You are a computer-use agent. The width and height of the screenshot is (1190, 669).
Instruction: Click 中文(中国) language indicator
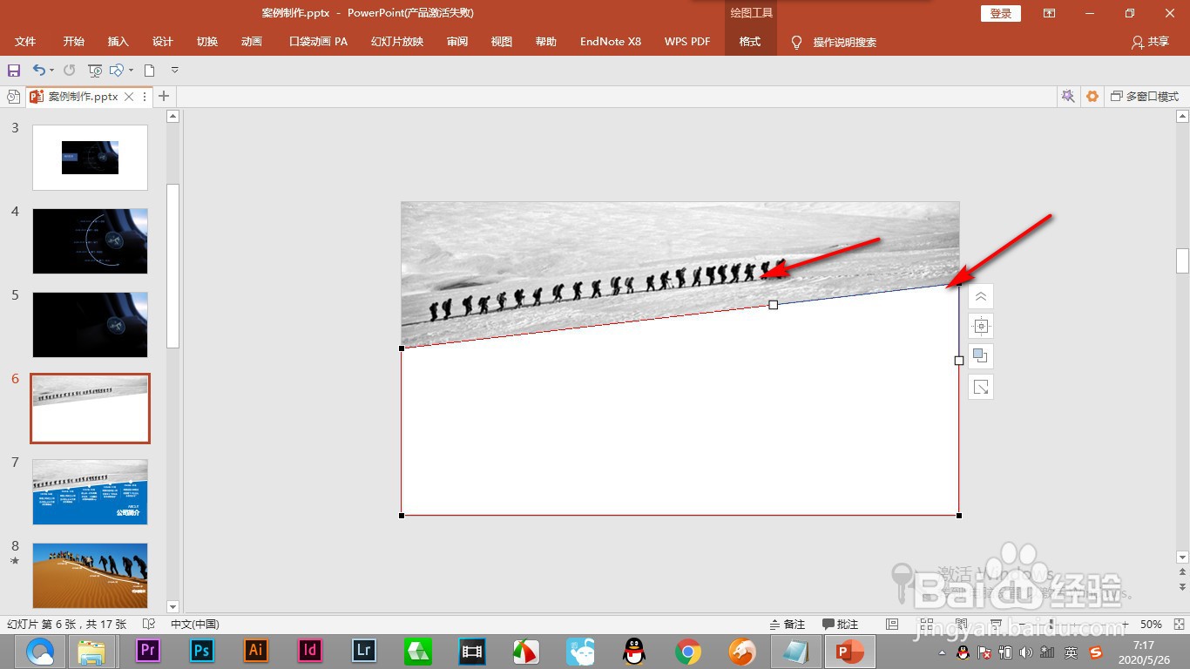pyautogui.click(x=195, y=625)
